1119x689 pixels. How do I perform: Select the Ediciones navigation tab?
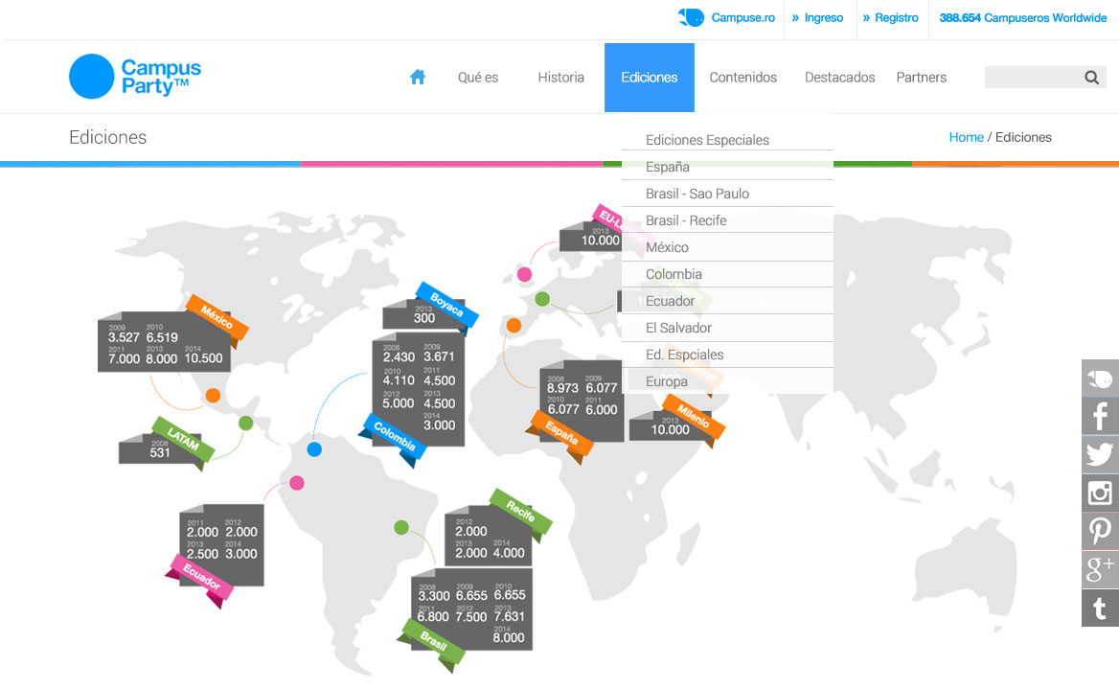[650, 77]
